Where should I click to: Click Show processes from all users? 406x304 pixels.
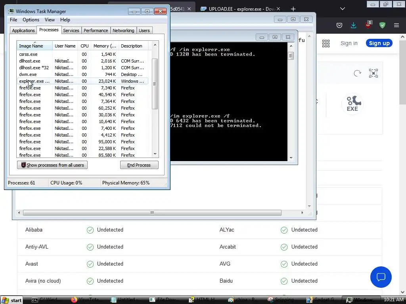point(52,165)
